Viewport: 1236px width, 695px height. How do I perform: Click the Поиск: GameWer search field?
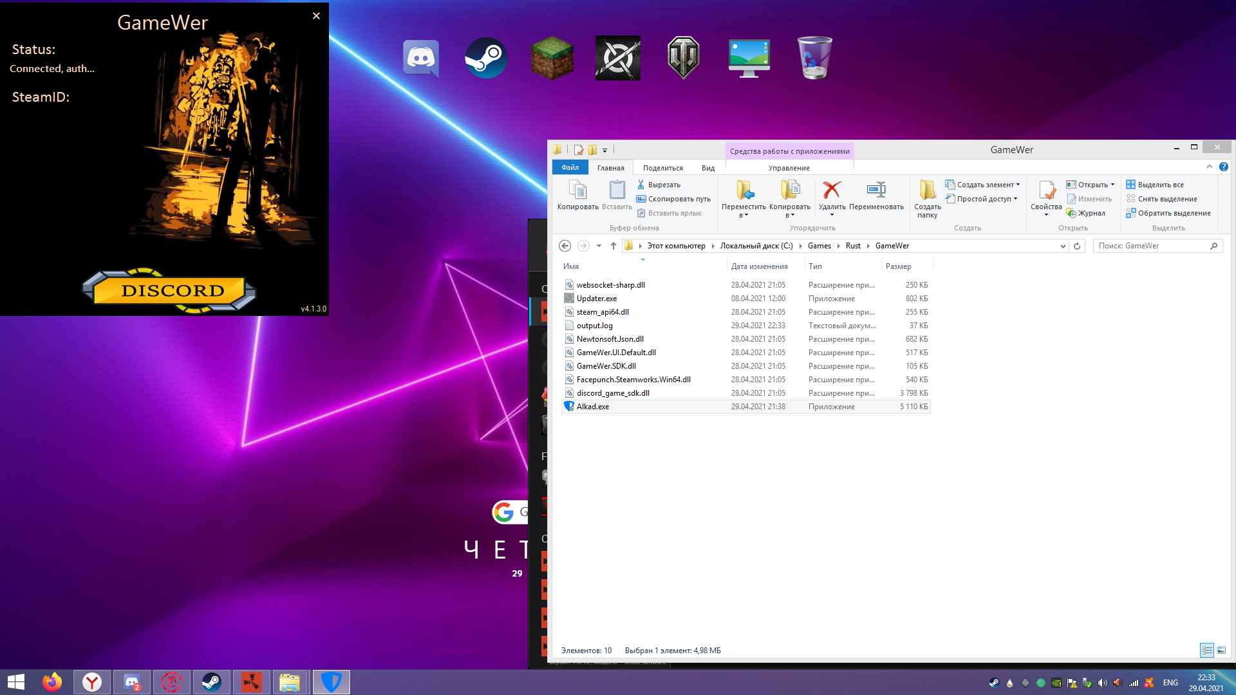(x=1157, y=246)
